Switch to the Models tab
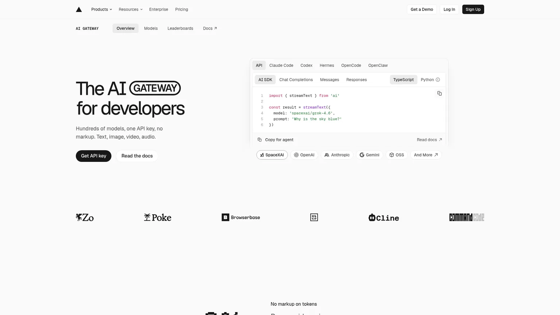 [151, 28]
